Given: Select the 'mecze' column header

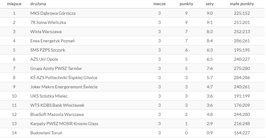Looking at the screenshot, I should coord(159,4).
